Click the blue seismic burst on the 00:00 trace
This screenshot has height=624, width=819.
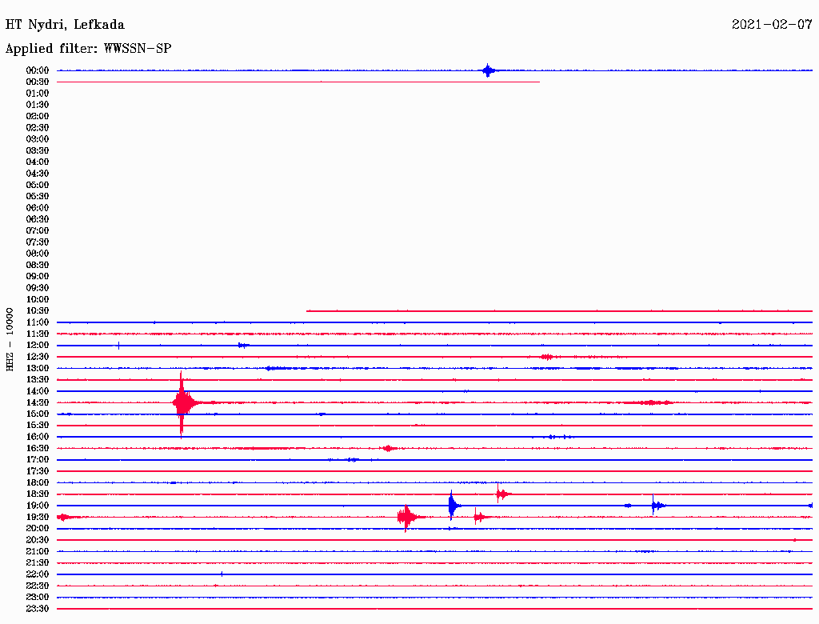point(489,70)
